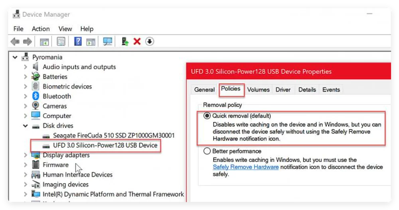
Task: Click the Audio inputs speaker icon
Action: point(36,67)
